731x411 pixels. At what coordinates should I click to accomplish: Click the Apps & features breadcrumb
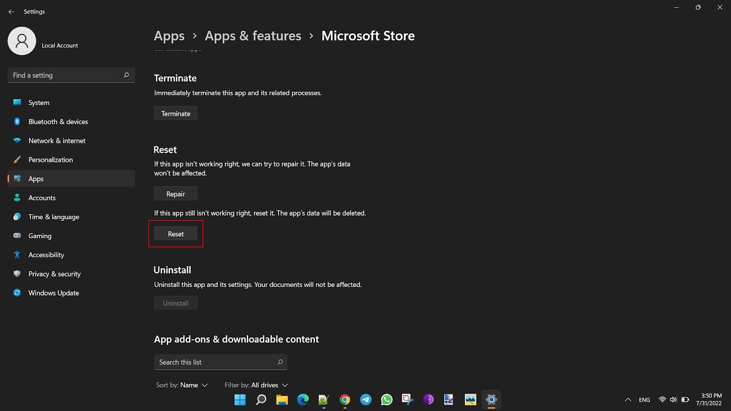click(x=253, y=36)
